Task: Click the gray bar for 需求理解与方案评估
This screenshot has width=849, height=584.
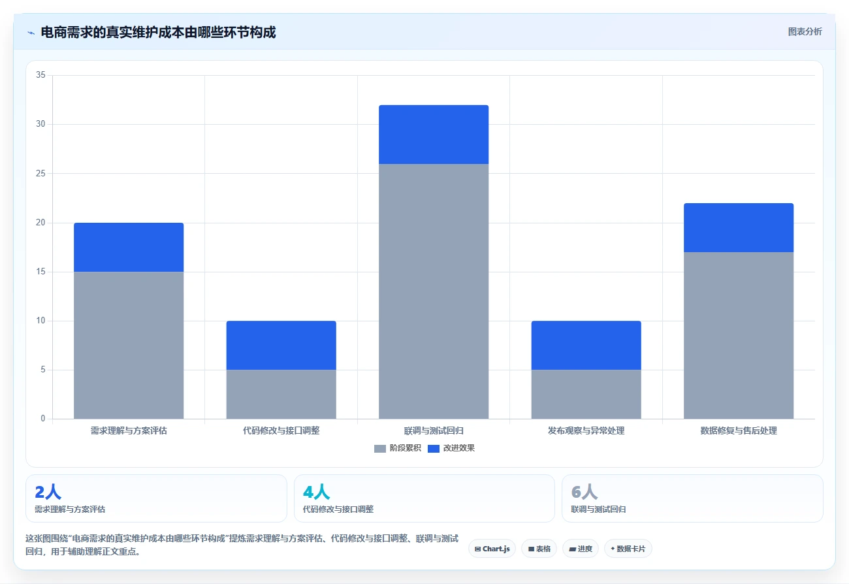Action: click(129, 345)
